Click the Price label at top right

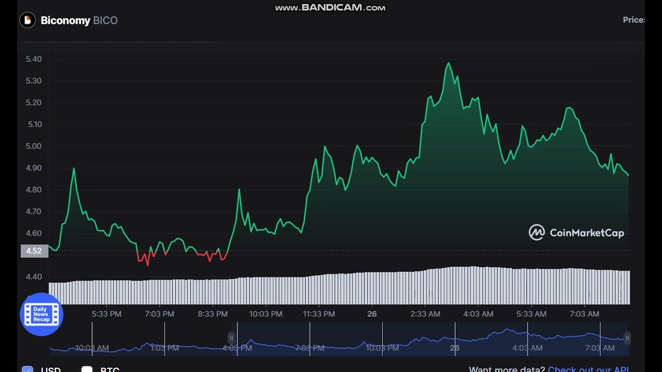[634, 20]
